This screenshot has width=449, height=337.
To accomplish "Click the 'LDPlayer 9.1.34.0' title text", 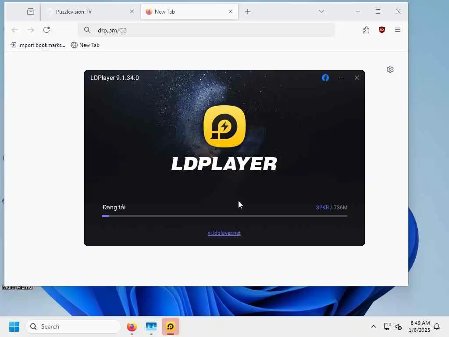I will tap(114, 78).
